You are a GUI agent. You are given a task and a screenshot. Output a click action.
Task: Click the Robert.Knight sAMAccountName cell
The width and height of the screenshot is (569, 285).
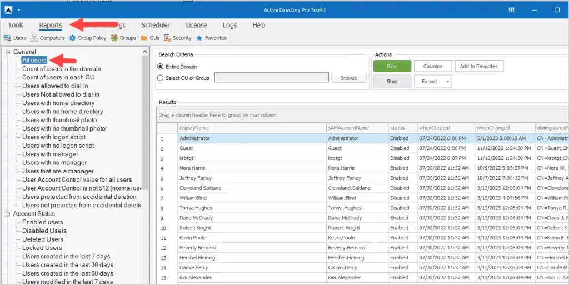357,228
